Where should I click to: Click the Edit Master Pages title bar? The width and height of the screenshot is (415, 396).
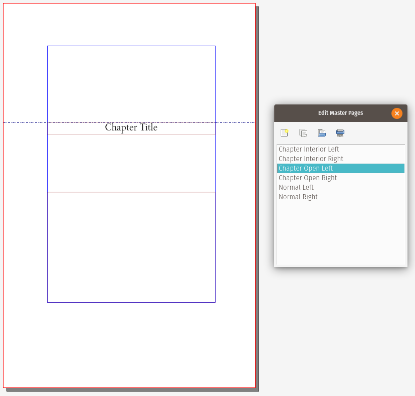click(x=341, y=113)
